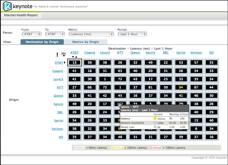Click the "102ms" latency value in tooltip

point(161,119)
